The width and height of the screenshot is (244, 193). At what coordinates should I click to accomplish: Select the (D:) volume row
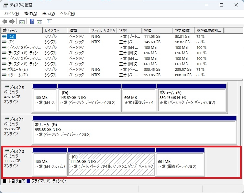click(x=112, y=42)
